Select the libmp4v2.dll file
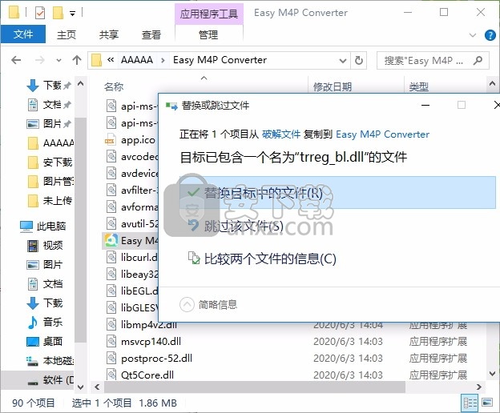This screenshot has height=413, width=500. click(x=148, y=325)
